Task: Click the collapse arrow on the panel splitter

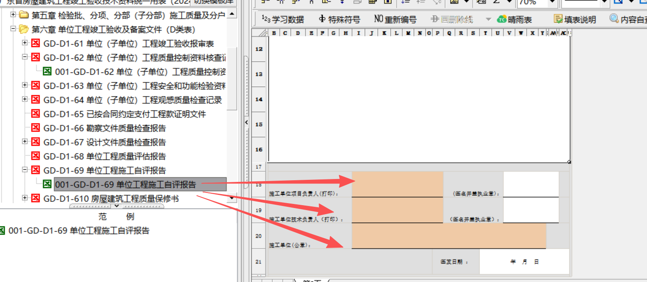Action: (x=246, y=122)
